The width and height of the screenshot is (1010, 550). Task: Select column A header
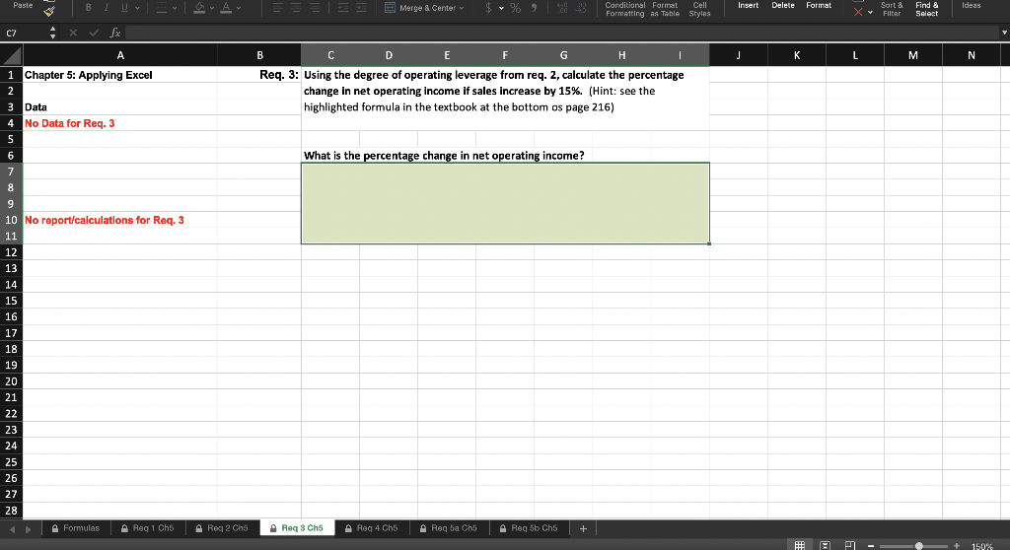(x=120, y=55)
